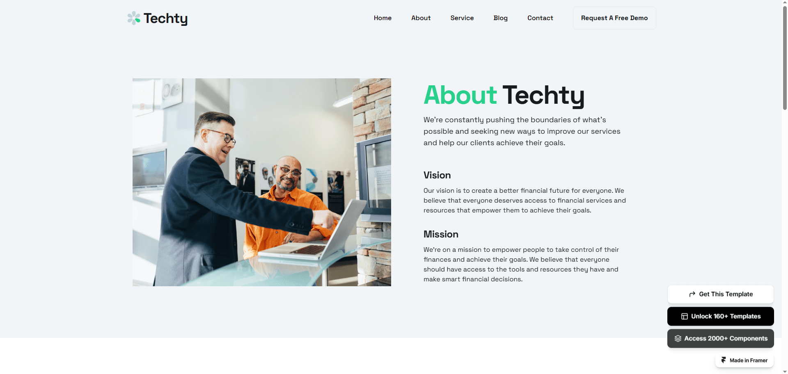The image size is (788, 374).
Task: Click the share arrow icon on Get This Template
Action: pyautogui.click(x=692, y=294)
